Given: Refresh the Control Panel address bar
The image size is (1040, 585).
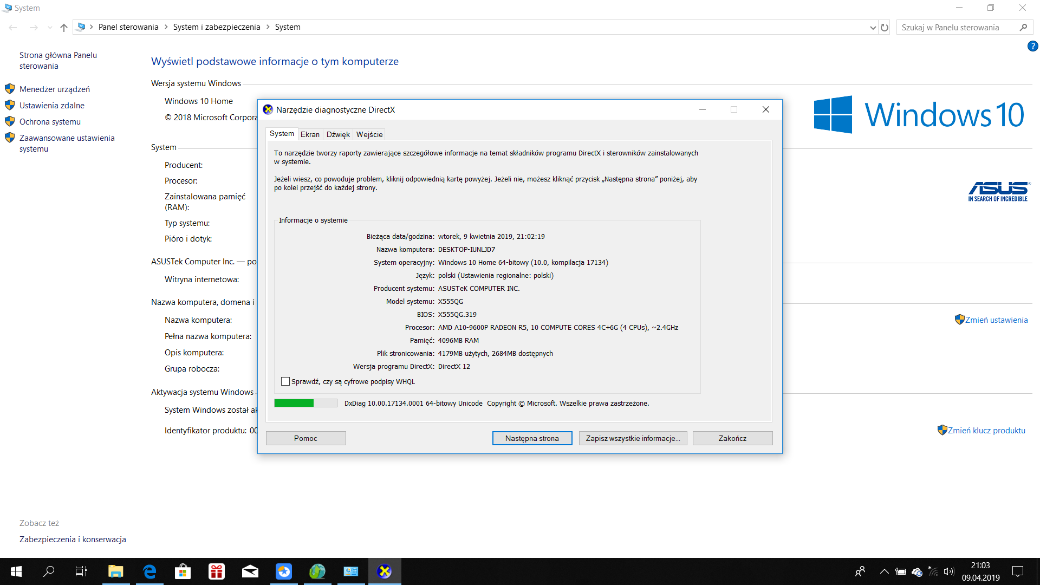Looking at the screenshot, I should pos(885,27).
